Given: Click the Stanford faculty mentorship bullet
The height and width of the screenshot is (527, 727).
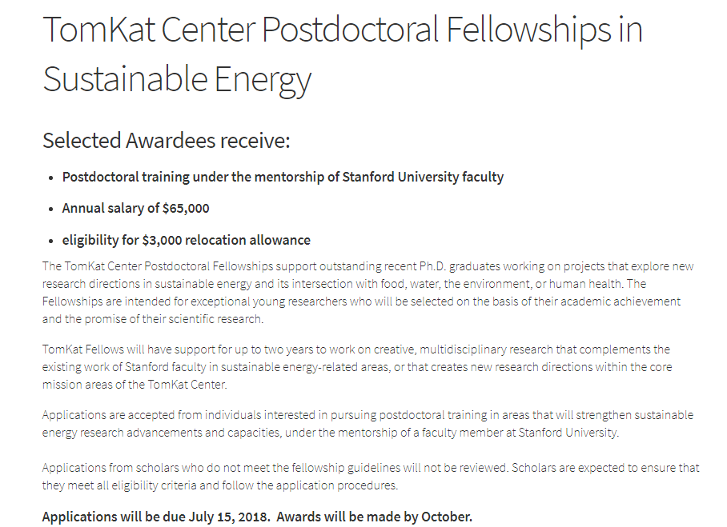Looking at the screenshot, I should click(x=283, y=178).
